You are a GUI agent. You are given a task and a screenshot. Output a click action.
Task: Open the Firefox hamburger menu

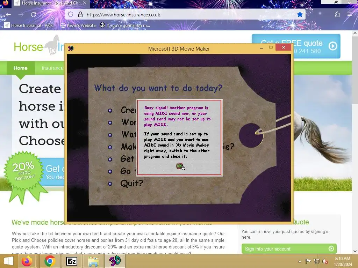tap(350, 15)
